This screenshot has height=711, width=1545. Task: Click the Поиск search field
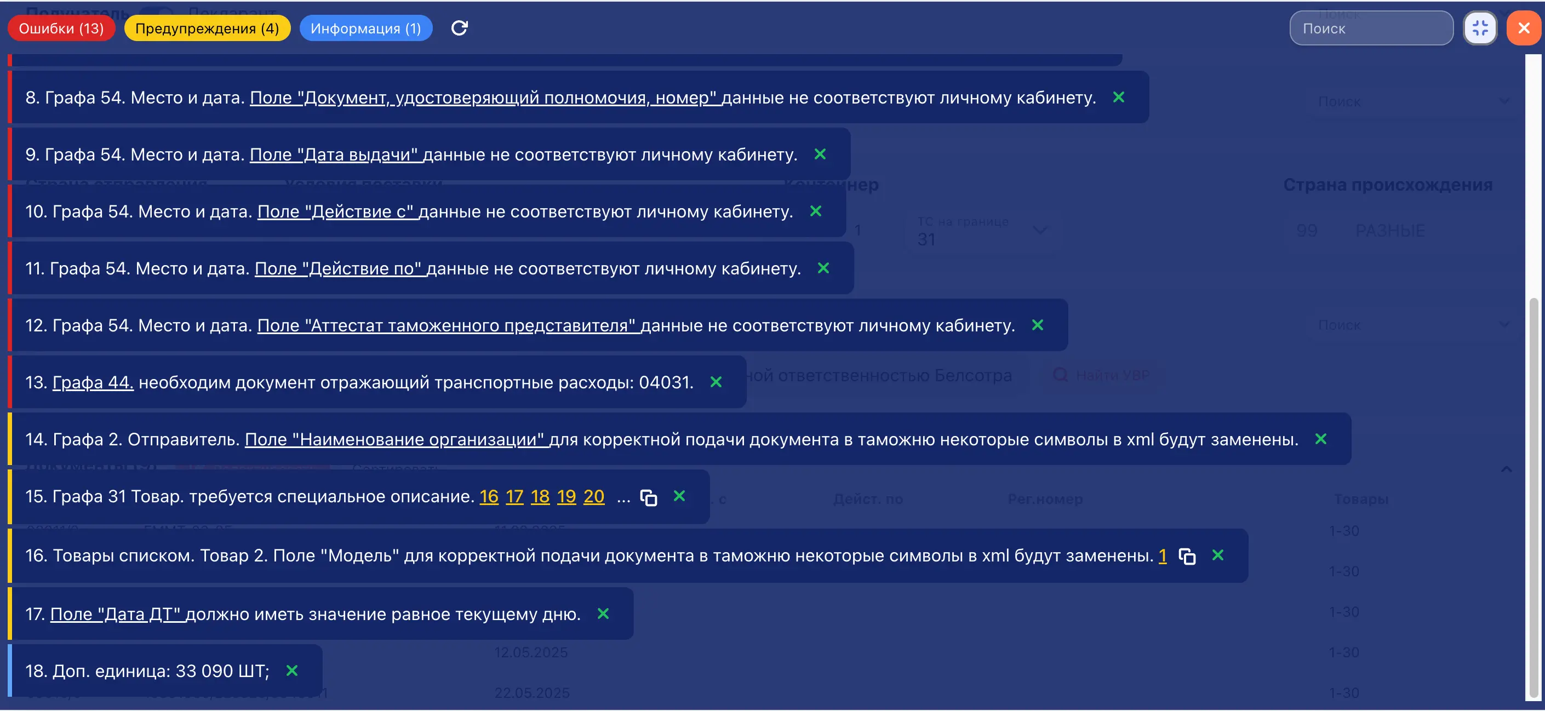(x=1371, y=27)
